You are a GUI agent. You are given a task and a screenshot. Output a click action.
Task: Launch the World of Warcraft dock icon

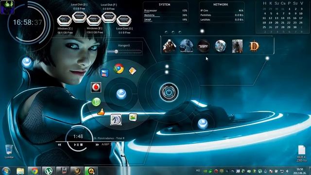point(187,46)
